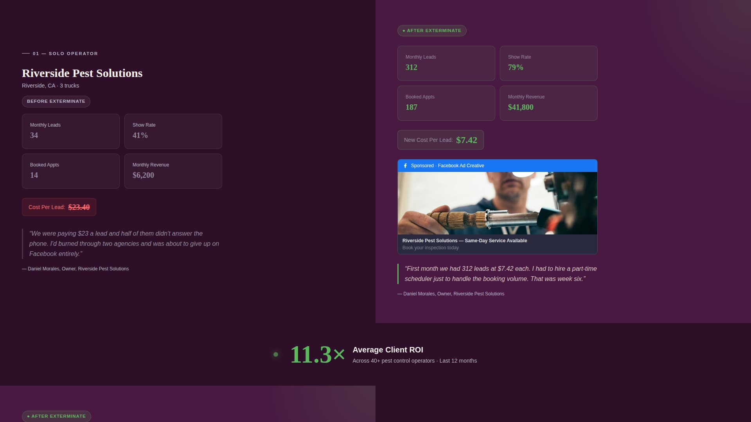Click the BEFORE EXTERMINATE badge

pyautogui.click(x=56, y=102)
